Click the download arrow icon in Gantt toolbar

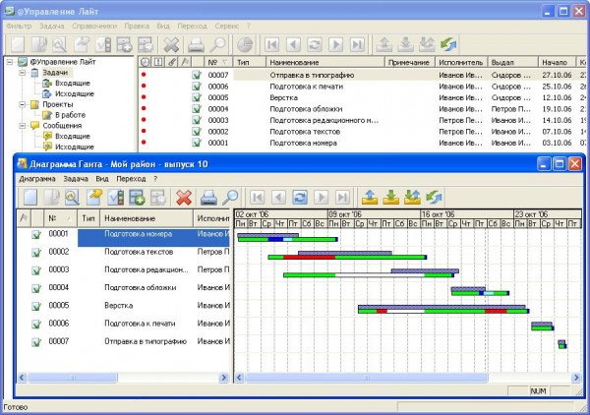coord(391,197)
